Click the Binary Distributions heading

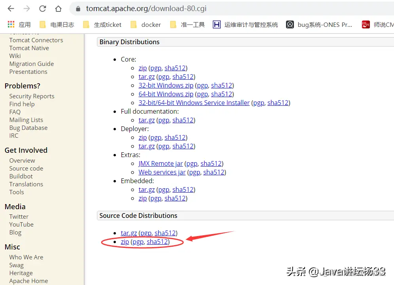click(x=129, y=42)
